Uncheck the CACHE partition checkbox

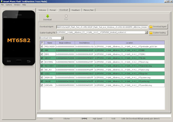(x=42, y=81)
